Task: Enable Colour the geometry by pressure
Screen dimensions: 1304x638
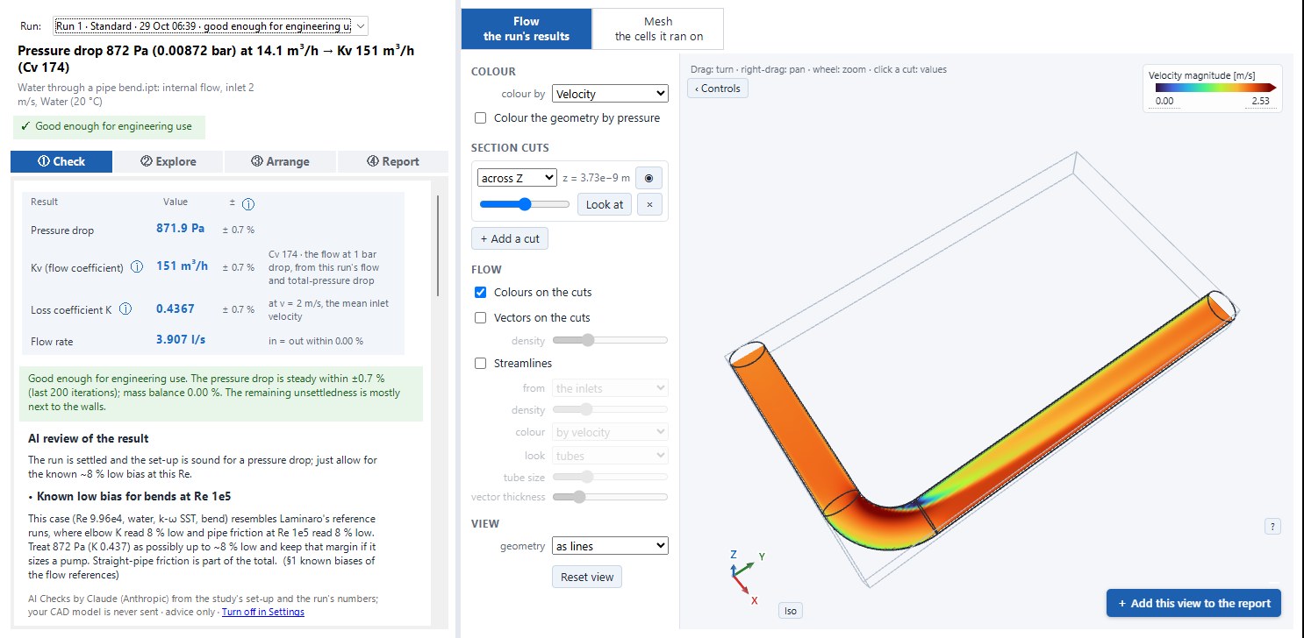Action: click(480, 117)
